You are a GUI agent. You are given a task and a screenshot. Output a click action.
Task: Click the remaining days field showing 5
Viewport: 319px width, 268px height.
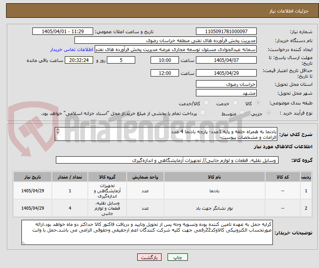(x=121, y=60)
